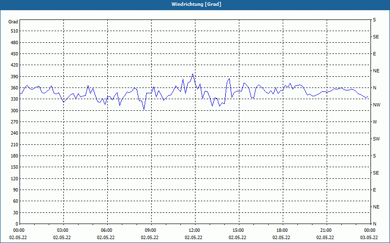Select the 240 y-axis value

tap(15, 133)
